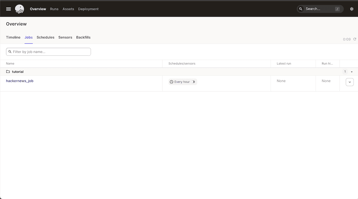Open the actions dropdown on hackernews_job row
358x199 pixels.
pyautogui.click(x=350, y=82)
